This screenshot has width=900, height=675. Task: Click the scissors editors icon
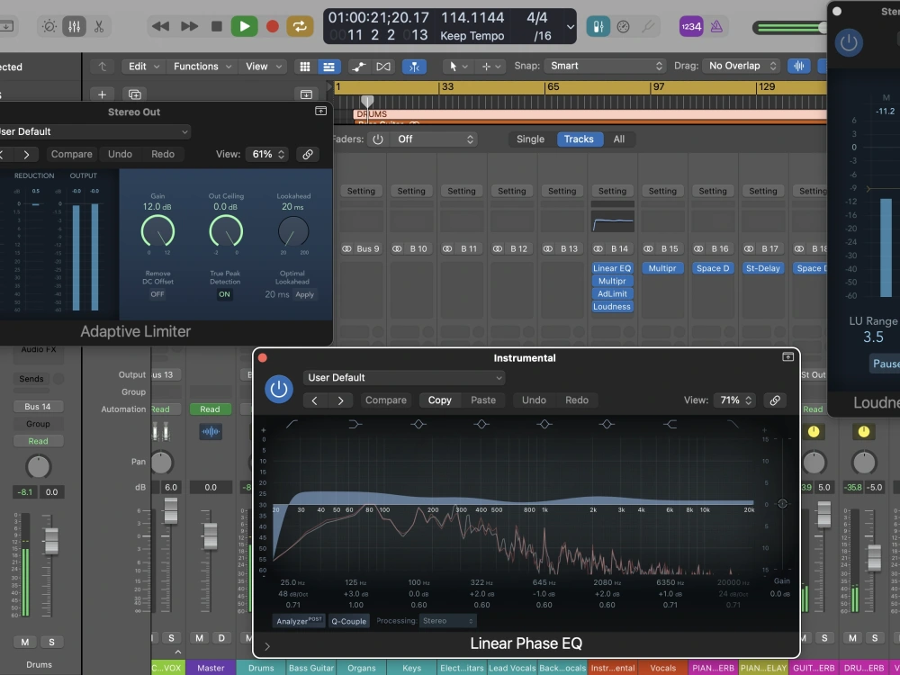pos(99,26)
